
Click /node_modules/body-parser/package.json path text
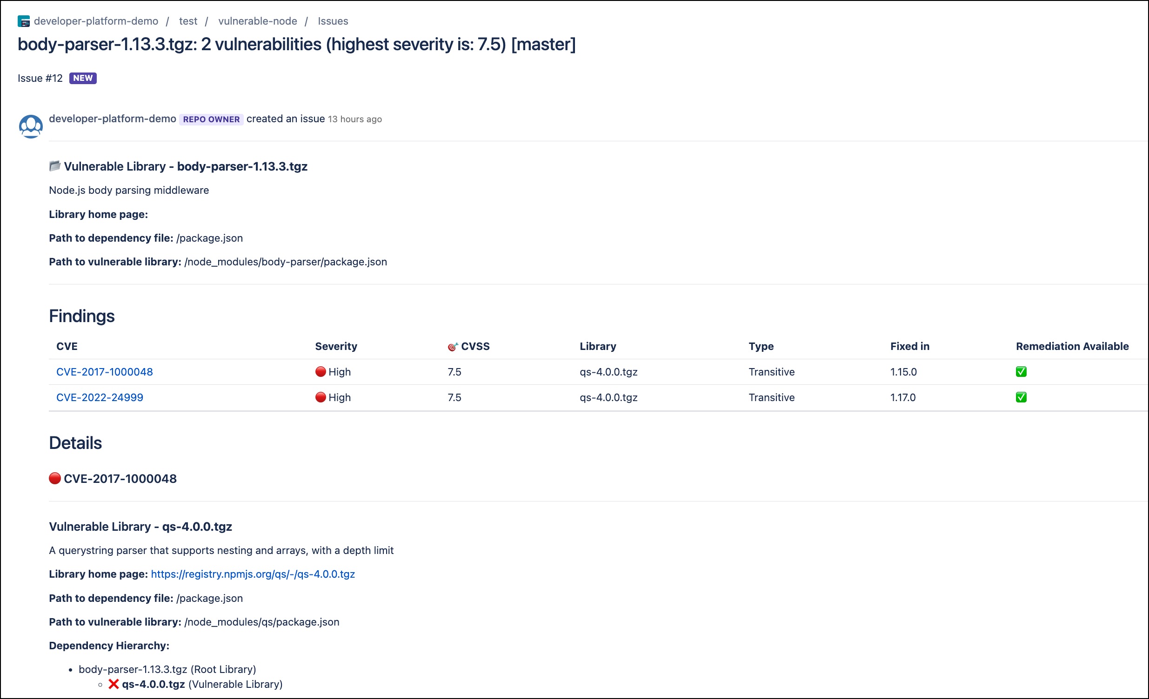pyautogui.click(x=286, y=262)
